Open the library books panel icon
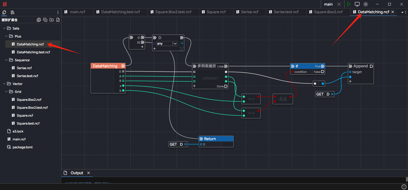Viewport: 408px width, 190px height. [12, 12]
